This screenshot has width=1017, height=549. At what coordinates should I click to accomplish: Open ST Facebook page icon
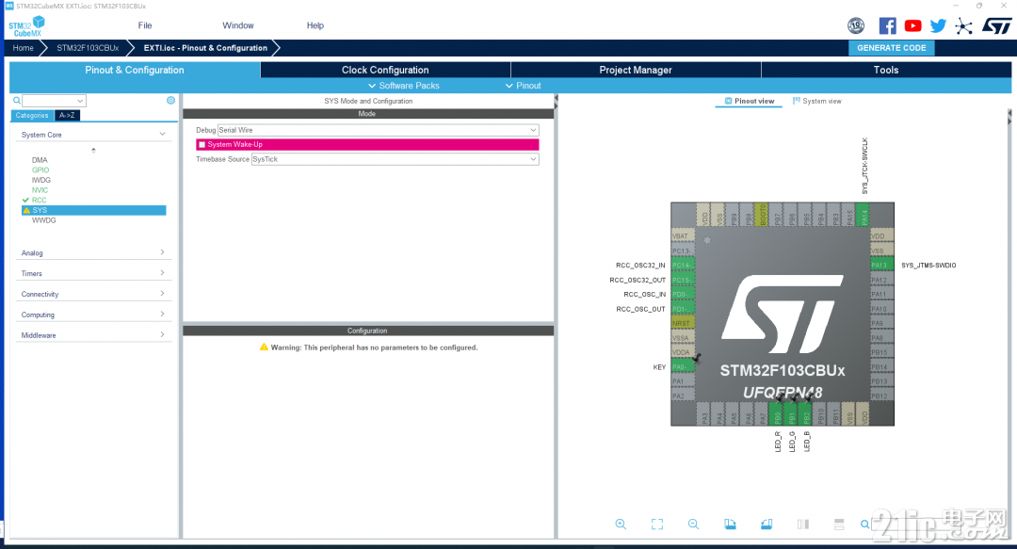887,26
